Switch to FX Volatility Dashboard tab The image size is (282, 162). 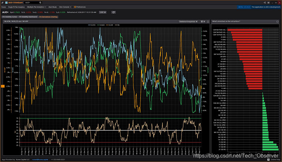coord(28,17)
